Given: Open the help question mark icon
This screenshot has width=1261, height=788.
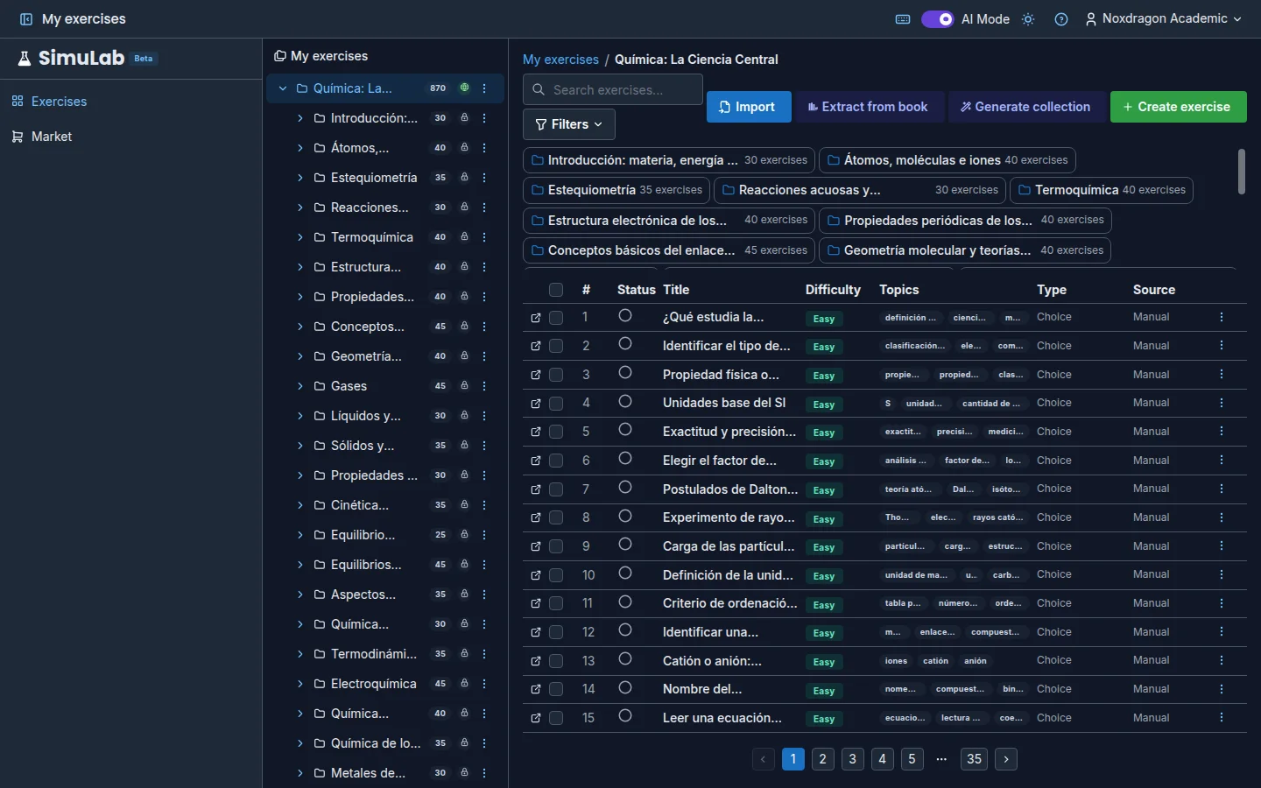Looking at the screenshot, I should click(x=1061, y=19).
